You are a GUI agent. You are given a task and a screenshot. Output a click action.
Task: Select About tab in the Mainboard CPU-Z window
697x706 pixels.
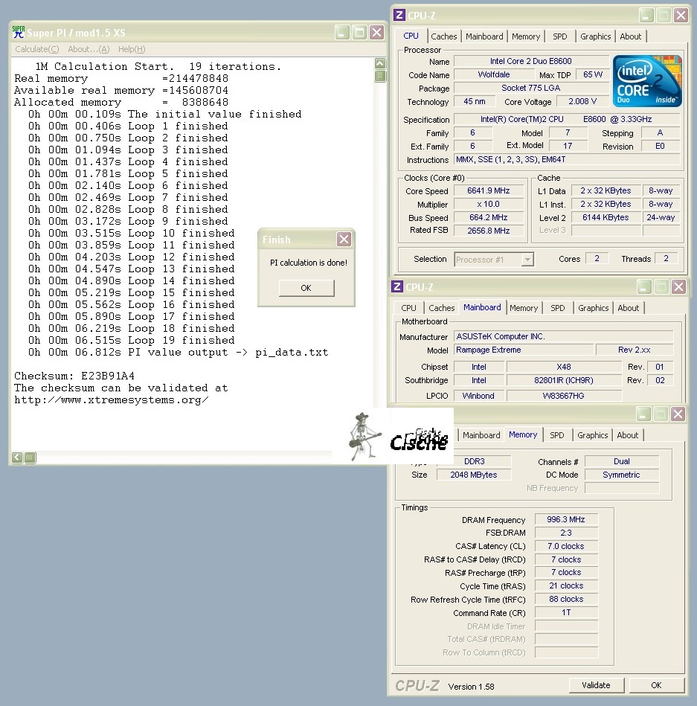tap(628, 308)
